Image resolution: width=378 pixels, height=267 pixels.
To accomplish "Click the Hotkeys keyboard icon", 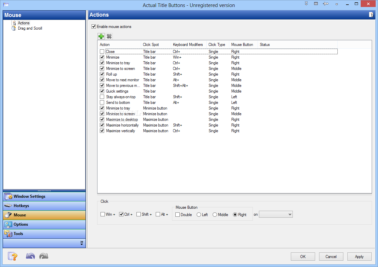I will point(8,206).
